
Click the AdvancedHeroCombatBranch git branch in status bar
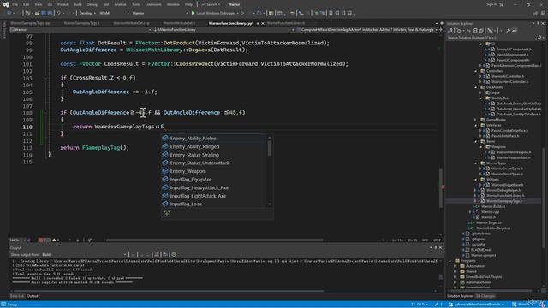477,305
